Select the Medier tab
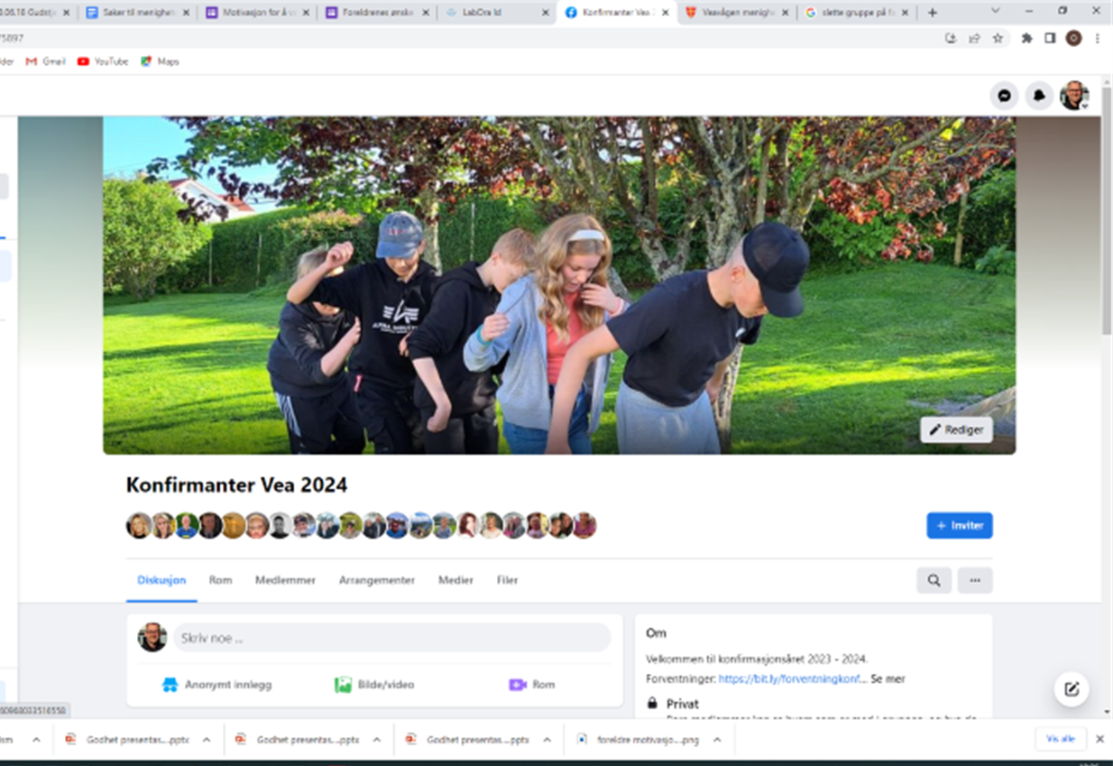The height and width of the screenshot is (766, 1113). pos(455,580)
